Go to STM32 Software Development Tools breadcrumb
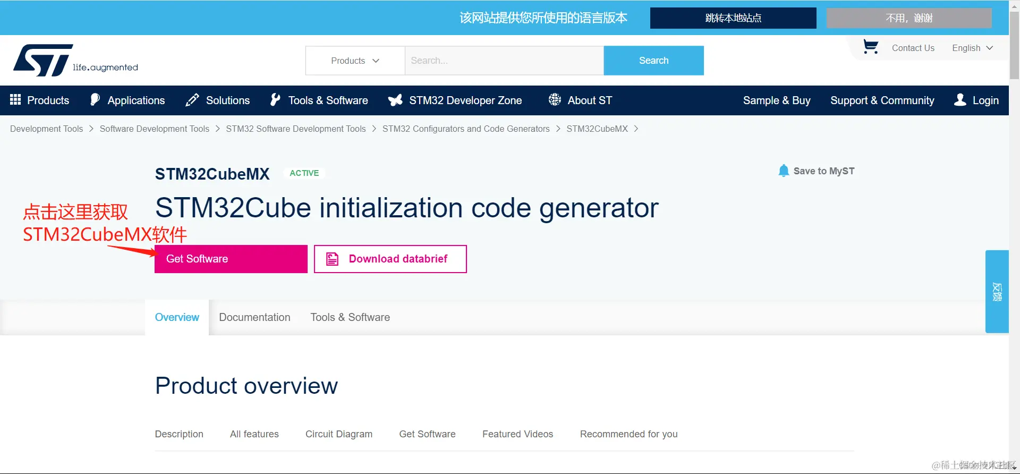Screen dimensions: 1020x474 pyautogui.click(x=296, y=129)
